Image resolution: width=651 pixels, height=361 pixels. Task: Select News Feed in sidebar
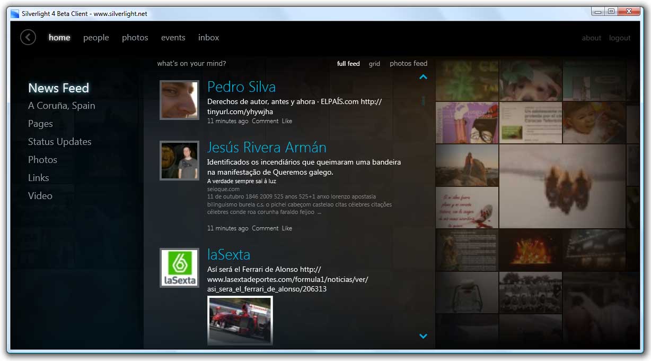[58, 88]
